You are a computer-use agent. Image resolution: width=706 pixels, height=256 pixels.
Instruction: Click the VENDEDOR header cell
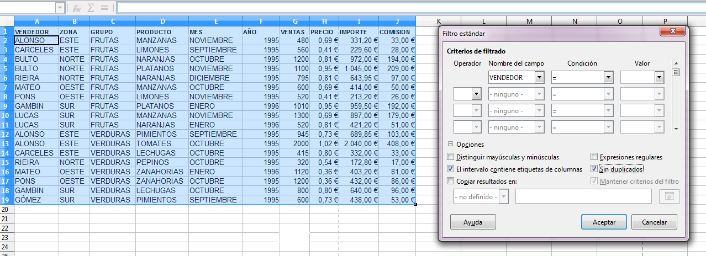36,31
